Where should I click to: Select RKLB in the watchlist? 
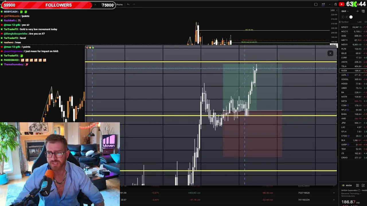click(353, 53)
